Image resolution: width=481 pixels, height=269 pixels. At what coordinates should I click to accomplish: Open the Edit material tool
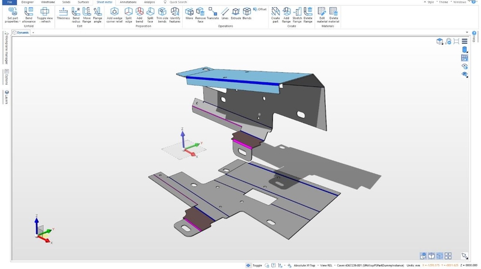tap(322, 15)
